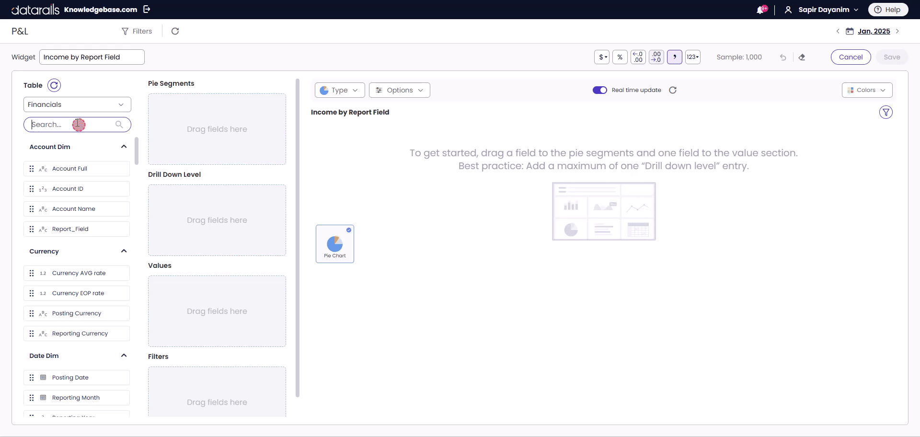Screen dimensions: 920x437
Task: Click refresh icon beside Real time update
Action: 673,90
